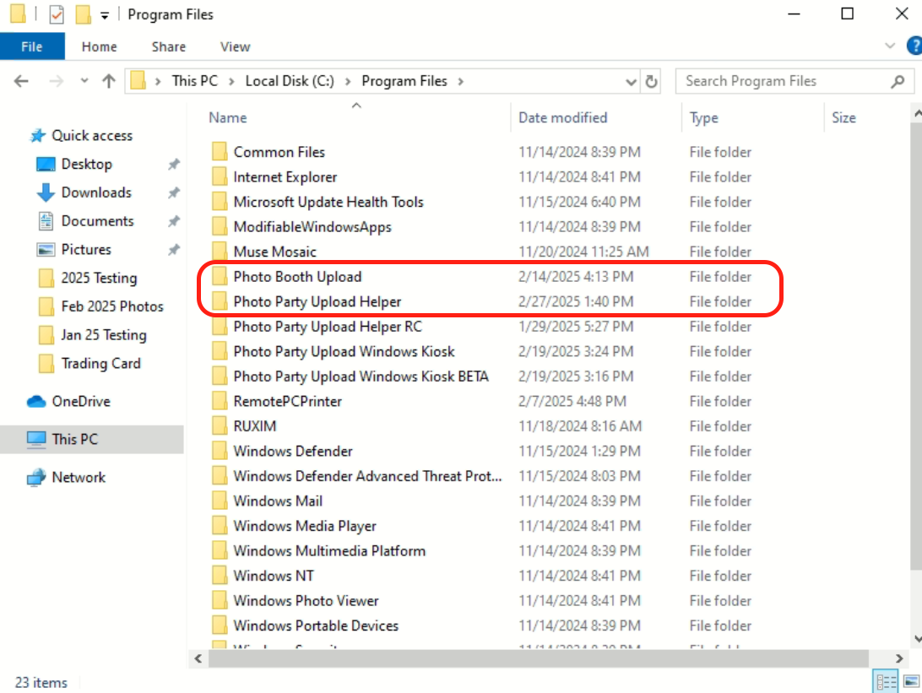
Task: Select the Photo Party Upload Windows Kiosk BETA folder
Action: tap(361, 376)
